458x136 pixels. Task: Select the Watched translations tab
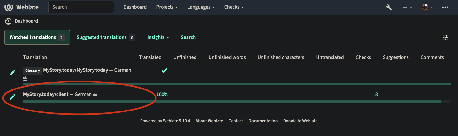37,37
